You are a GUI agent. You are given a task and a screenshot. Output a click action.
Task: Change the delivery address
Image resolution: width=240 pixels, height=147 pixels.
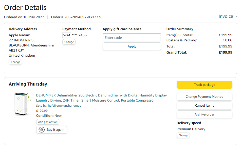15,62
